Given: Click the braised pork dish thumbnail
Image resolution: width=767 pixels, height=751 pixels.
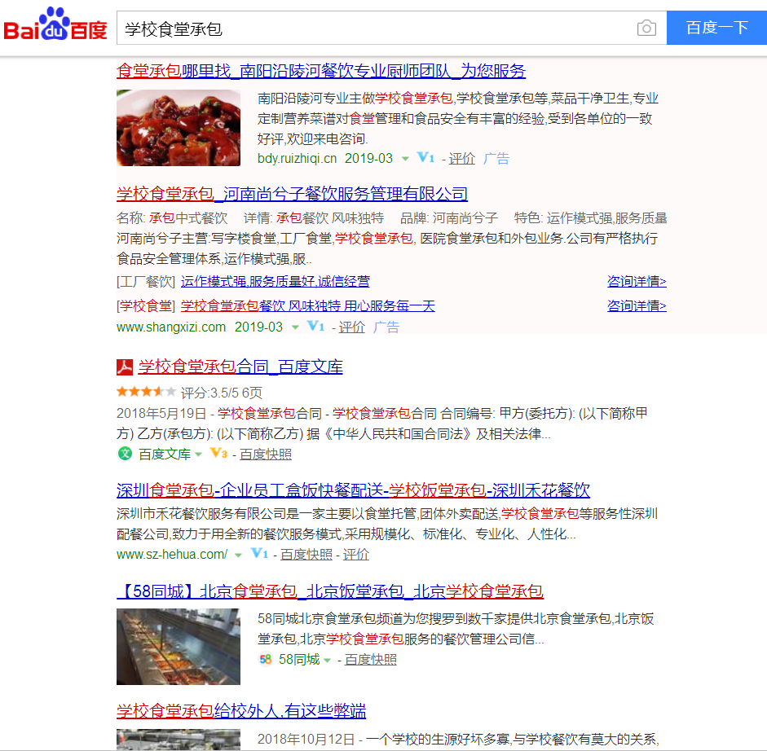Looking at the screenshot, I should (x=179, y=128).
